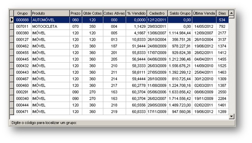Image resolution: width=252 pixels, height=143 pixels.
Task: Click the % Vendido column header
Action: (x=136, y=14)
